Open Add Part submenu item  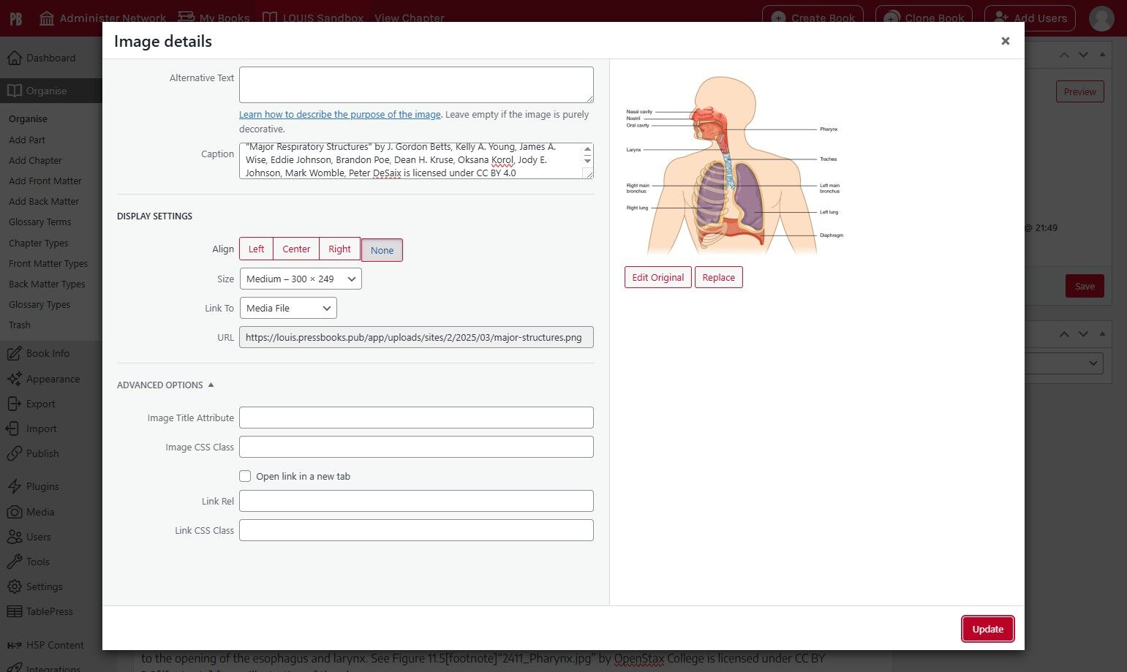pyautogui.click(x=27, y=140)
